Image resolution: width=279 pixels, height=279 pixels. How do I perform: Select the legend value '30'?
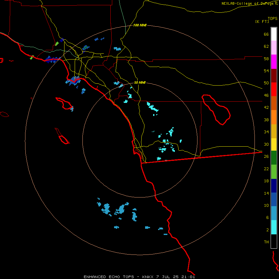[266, 144]
